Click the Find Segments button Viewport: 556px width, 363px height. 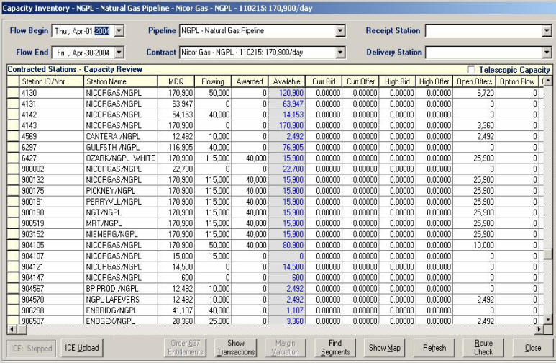[335, 348]
